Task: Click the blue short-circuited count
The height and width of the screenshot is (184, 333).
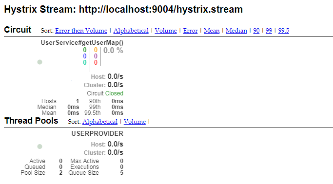Action: [85, 56]
